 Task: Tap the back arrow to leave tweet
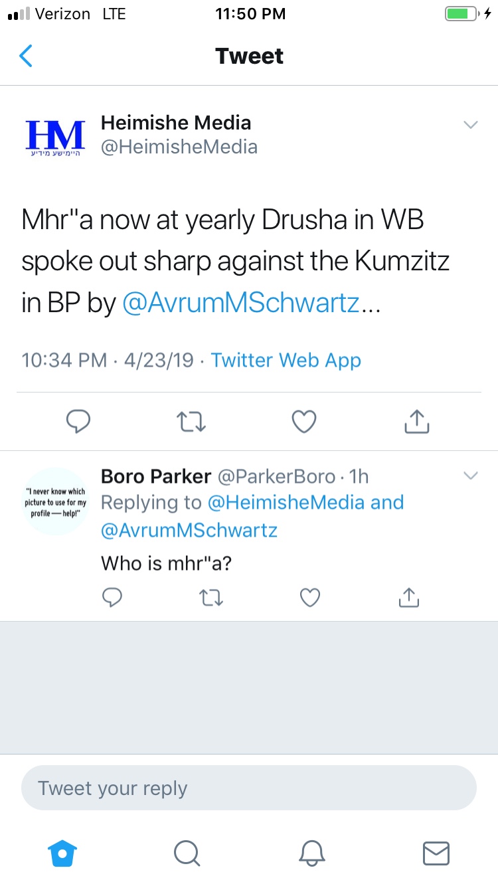[x=26, y=56]
